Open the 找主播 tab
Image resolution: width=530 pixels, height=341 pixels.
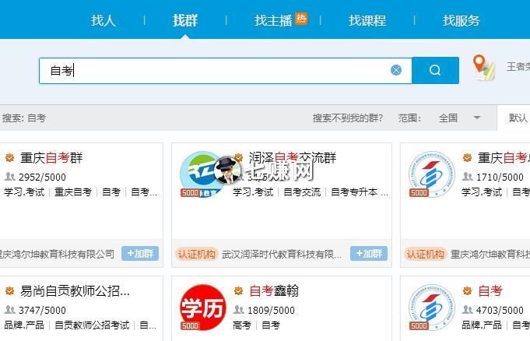(x=273, y=20)
